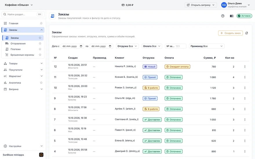Go to Платежи in the sidebar
Screen dimensions: 255x159
[23, 49]
